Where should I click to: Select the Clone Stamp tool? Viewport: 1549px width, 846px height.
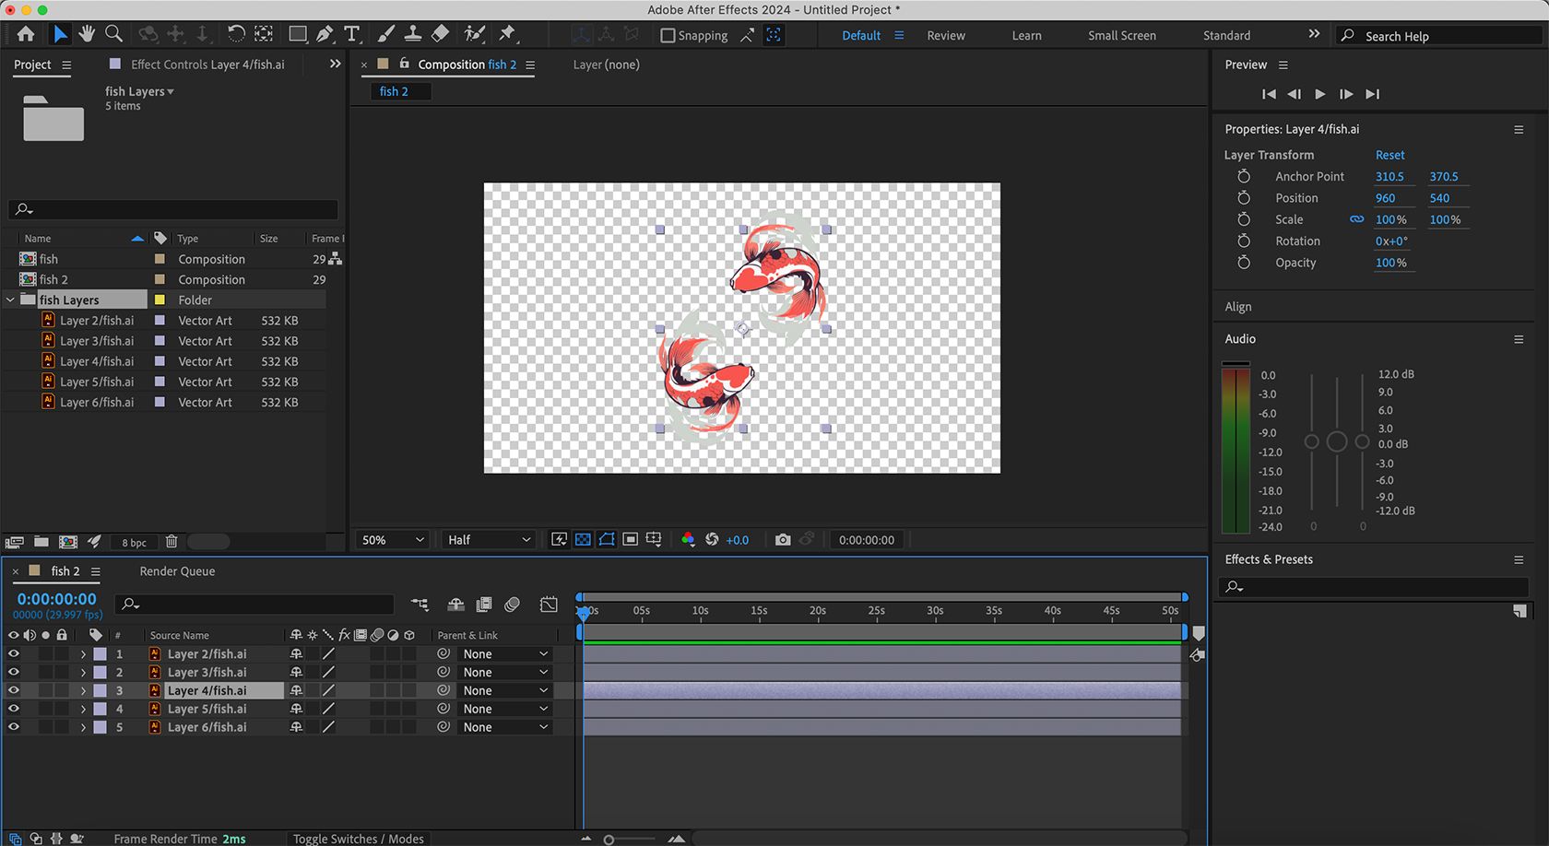(412, 34)
